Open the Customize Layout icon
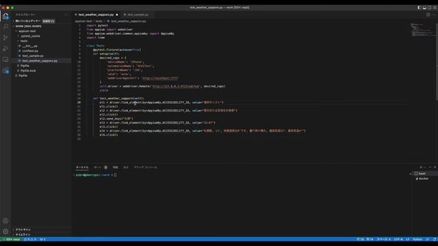 pos(435,8)
